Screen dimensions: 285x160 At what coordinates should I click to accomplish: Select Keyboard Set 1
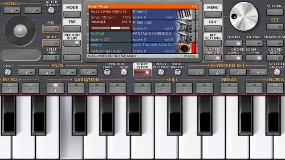coord(196,72)
